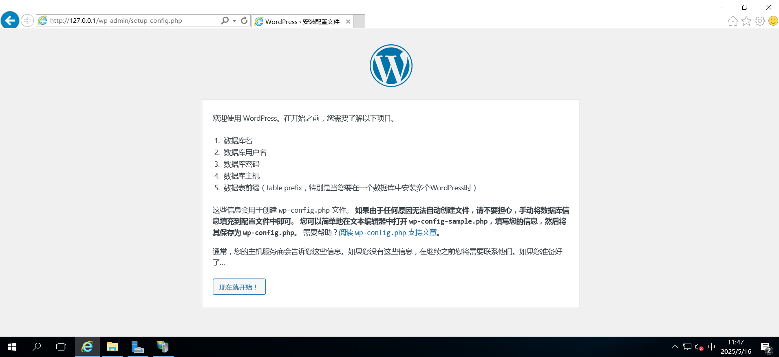Screen dimensions: 779x357
Task: Click list item 数据库用户名
Action: [245, 152]
